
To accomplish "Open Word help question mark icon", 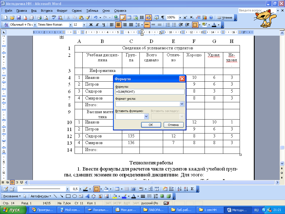I will point(211,18).
